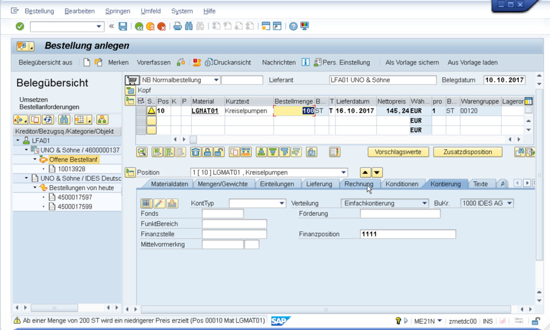Open the NB Normalbestellung order type dropdown
The width and height of the screenshot is (550, 330).
coord(216,80)
